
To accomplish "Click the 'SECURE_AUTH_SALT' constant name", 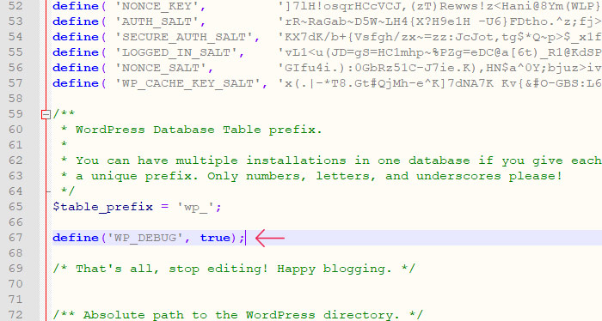I will (x=184, y=37).
